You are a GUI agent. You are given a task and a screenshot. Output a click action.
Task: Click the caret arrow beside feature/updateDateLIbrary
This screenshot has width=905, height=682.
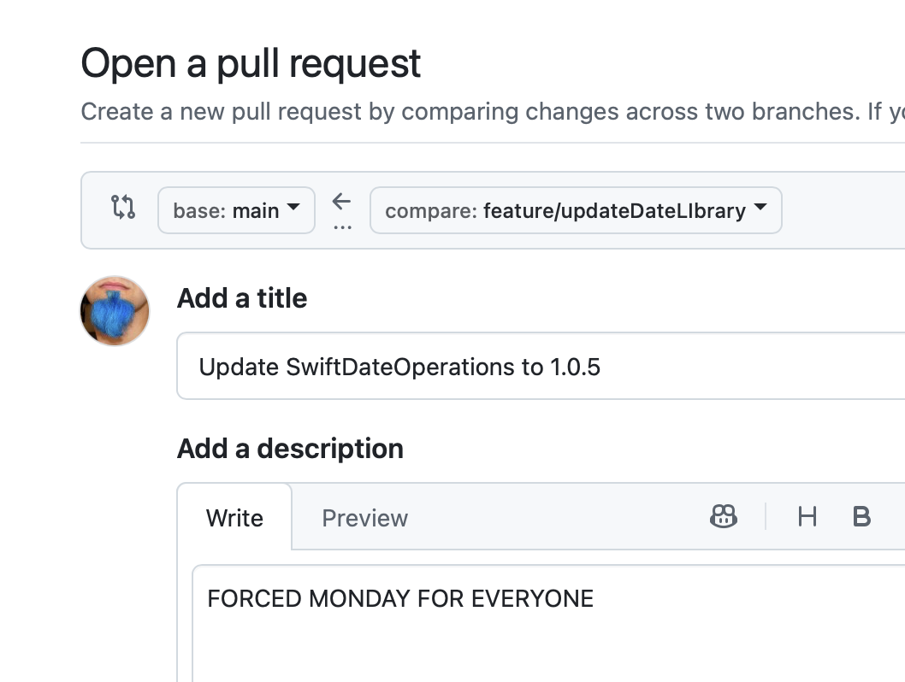tap(759, 208)
